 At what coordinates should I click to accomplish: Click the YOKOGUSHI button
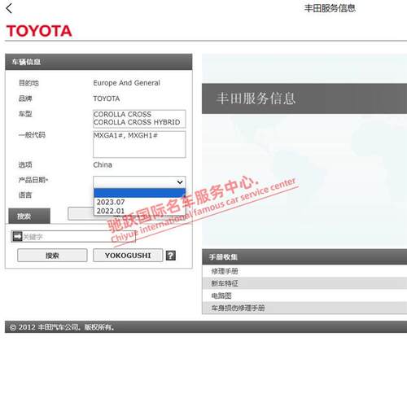(x=128, y=256)
